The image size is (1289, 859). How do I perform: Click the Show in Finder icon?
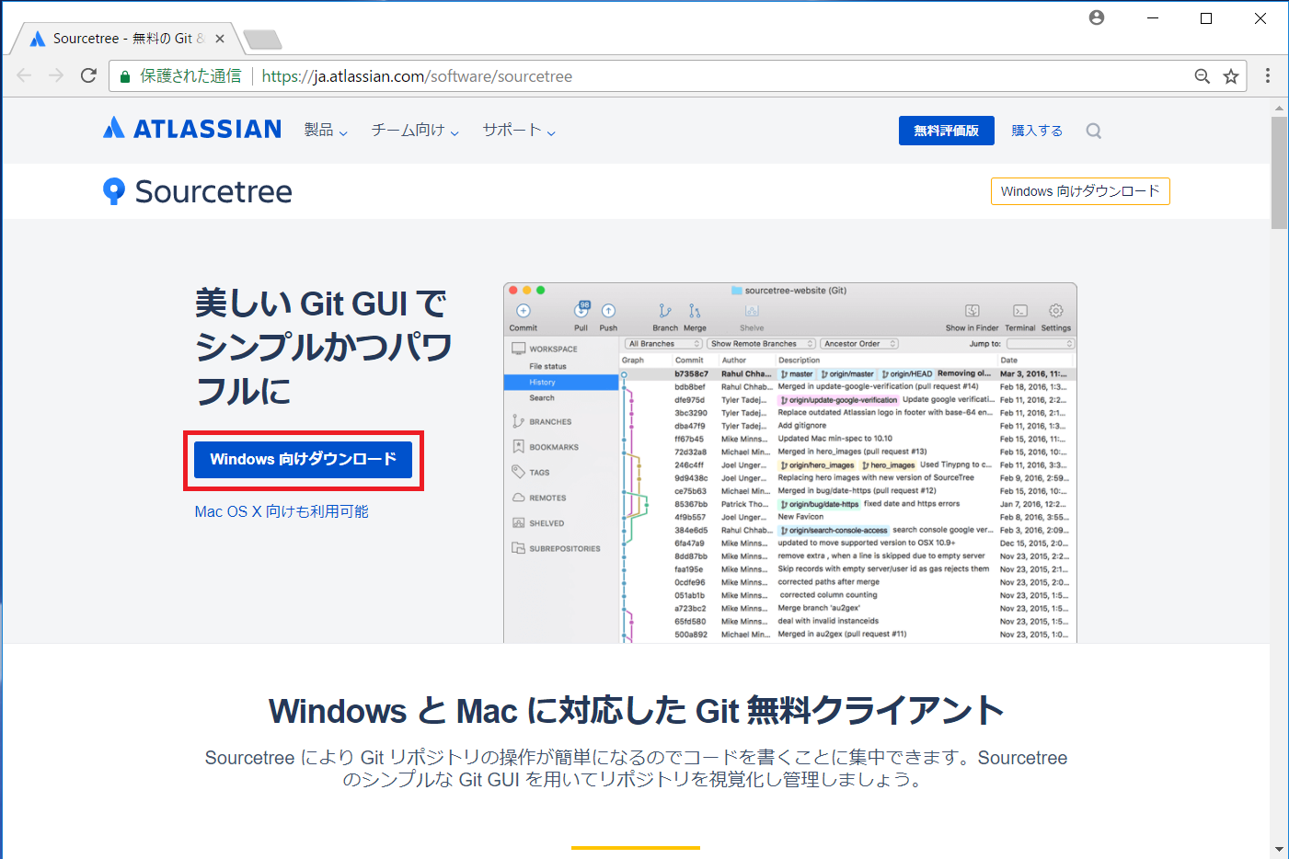(972, 313)
